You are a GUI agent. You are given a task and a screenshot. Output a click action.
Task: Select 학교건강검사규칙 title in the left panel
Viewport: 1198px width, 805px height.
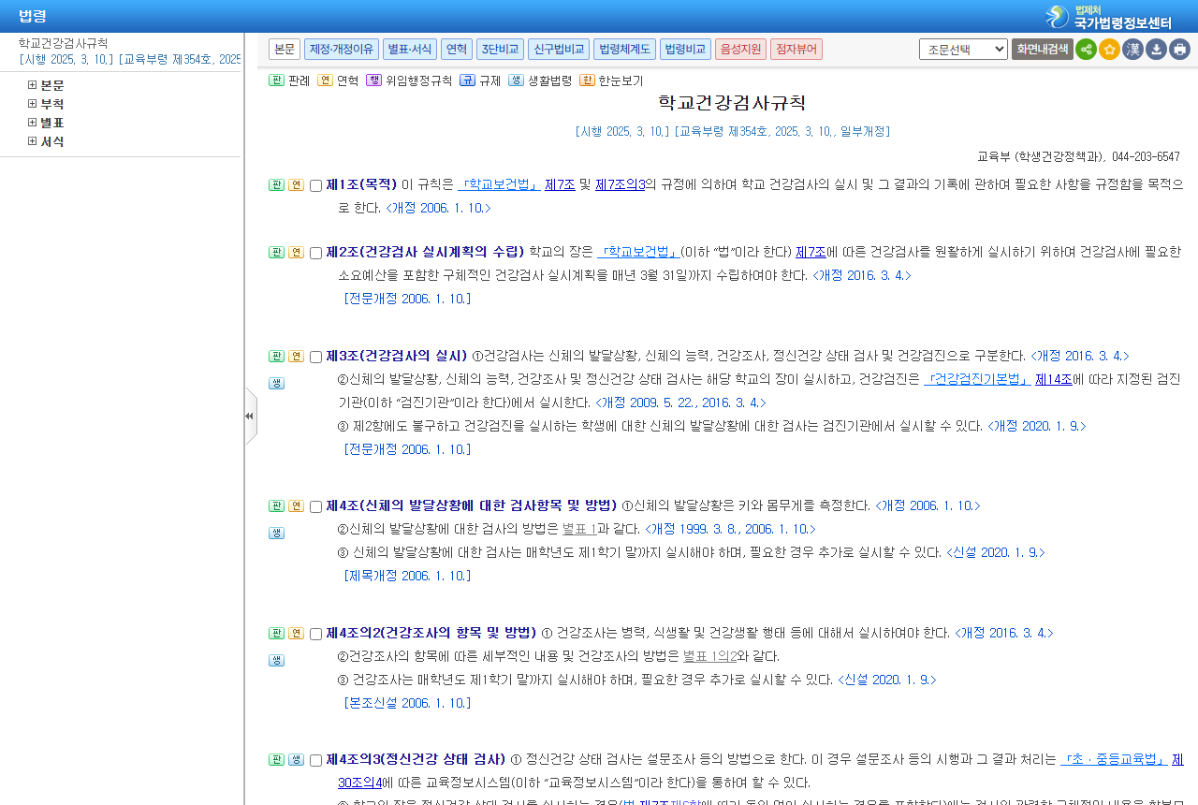point(63,43)
